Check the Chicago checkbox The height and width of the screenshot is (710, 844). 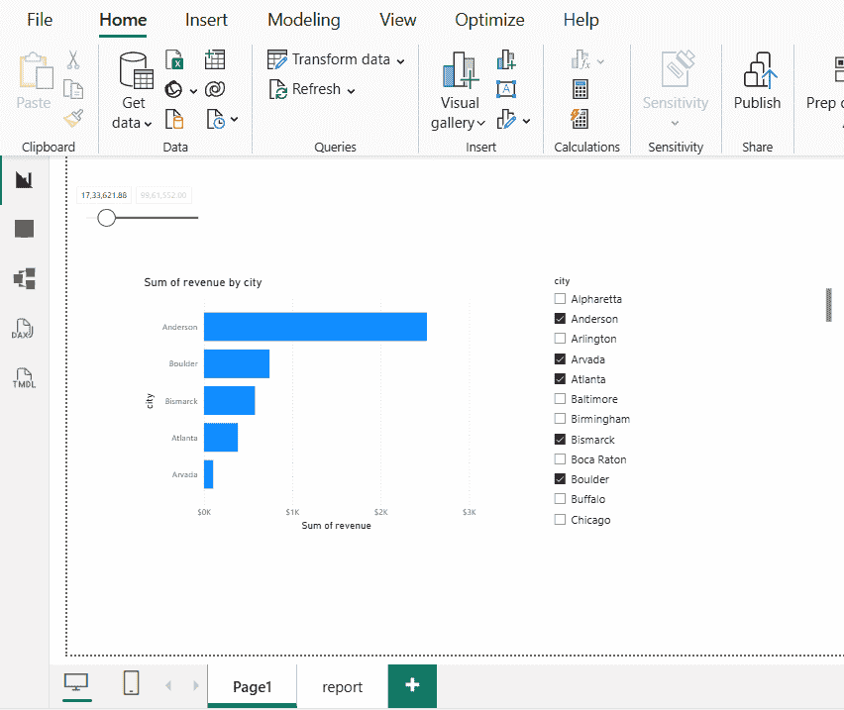click(560, 519)
